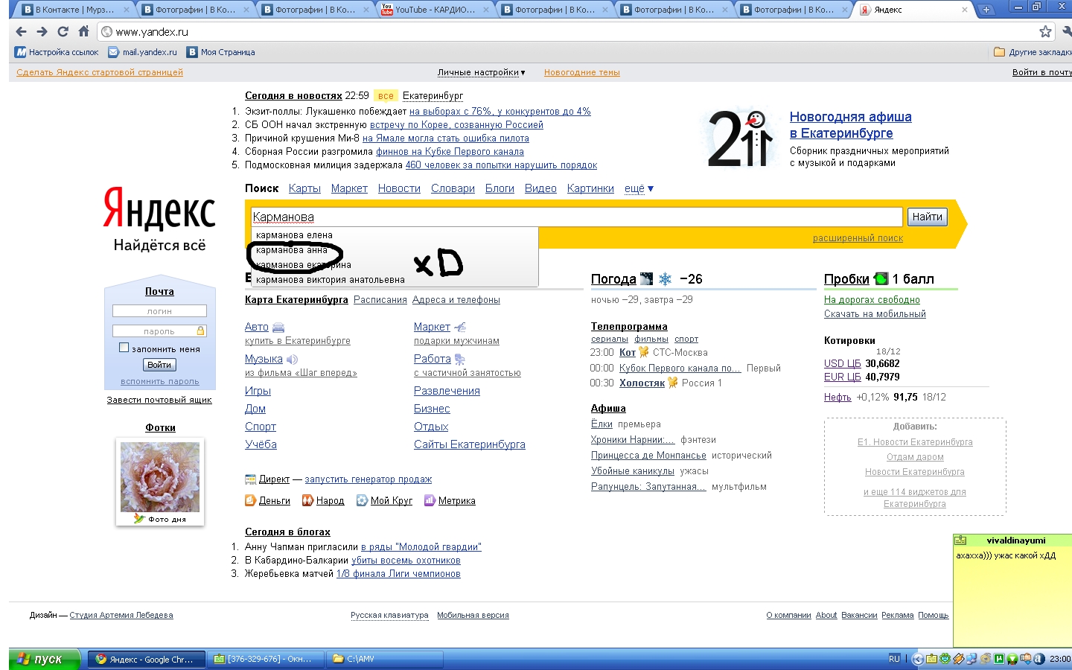Click the speaker icon next to Музыка
The image size is (1072, 670).
click(292, 360)
